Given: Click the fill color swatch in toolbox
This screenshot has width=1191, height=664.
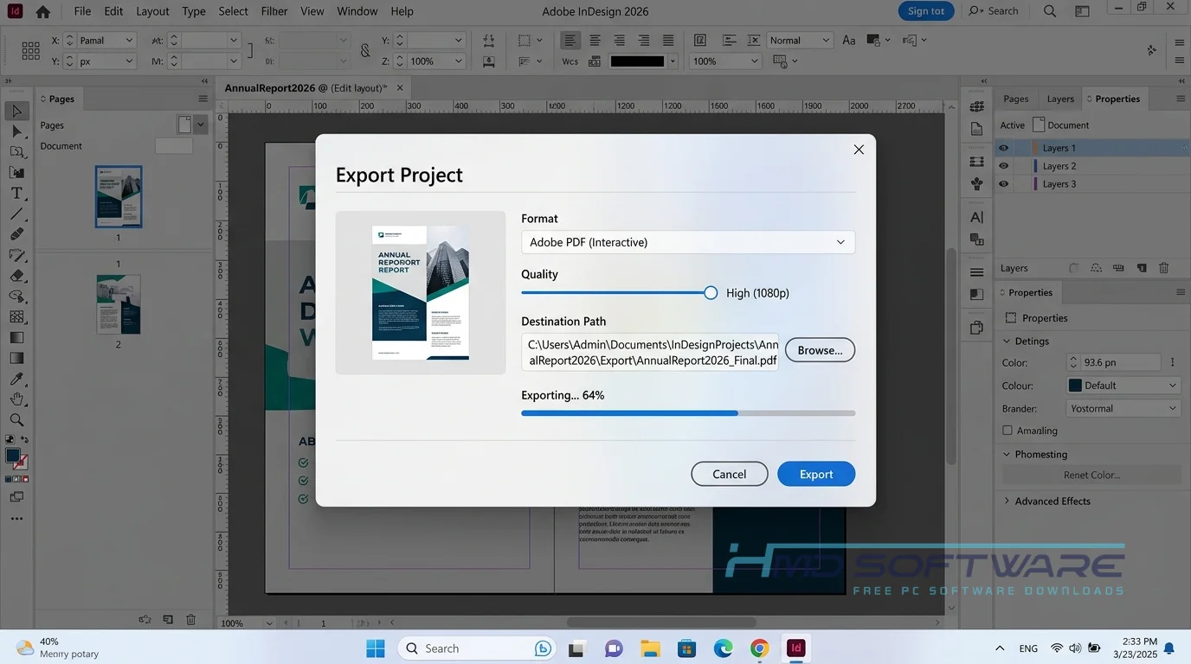Looking at the screenshot, I should (13, 456).
